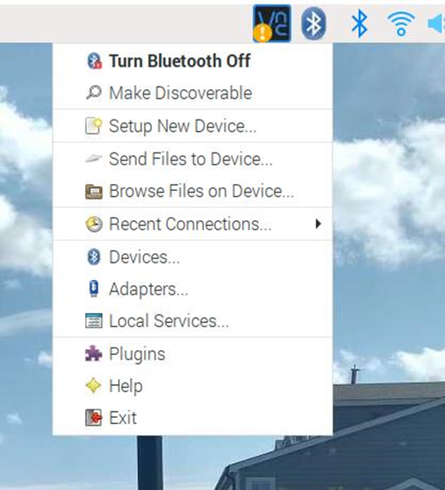Click the purple puzzle piece Plugins icon
Screen dimensions: 445x490
point(94,354)
